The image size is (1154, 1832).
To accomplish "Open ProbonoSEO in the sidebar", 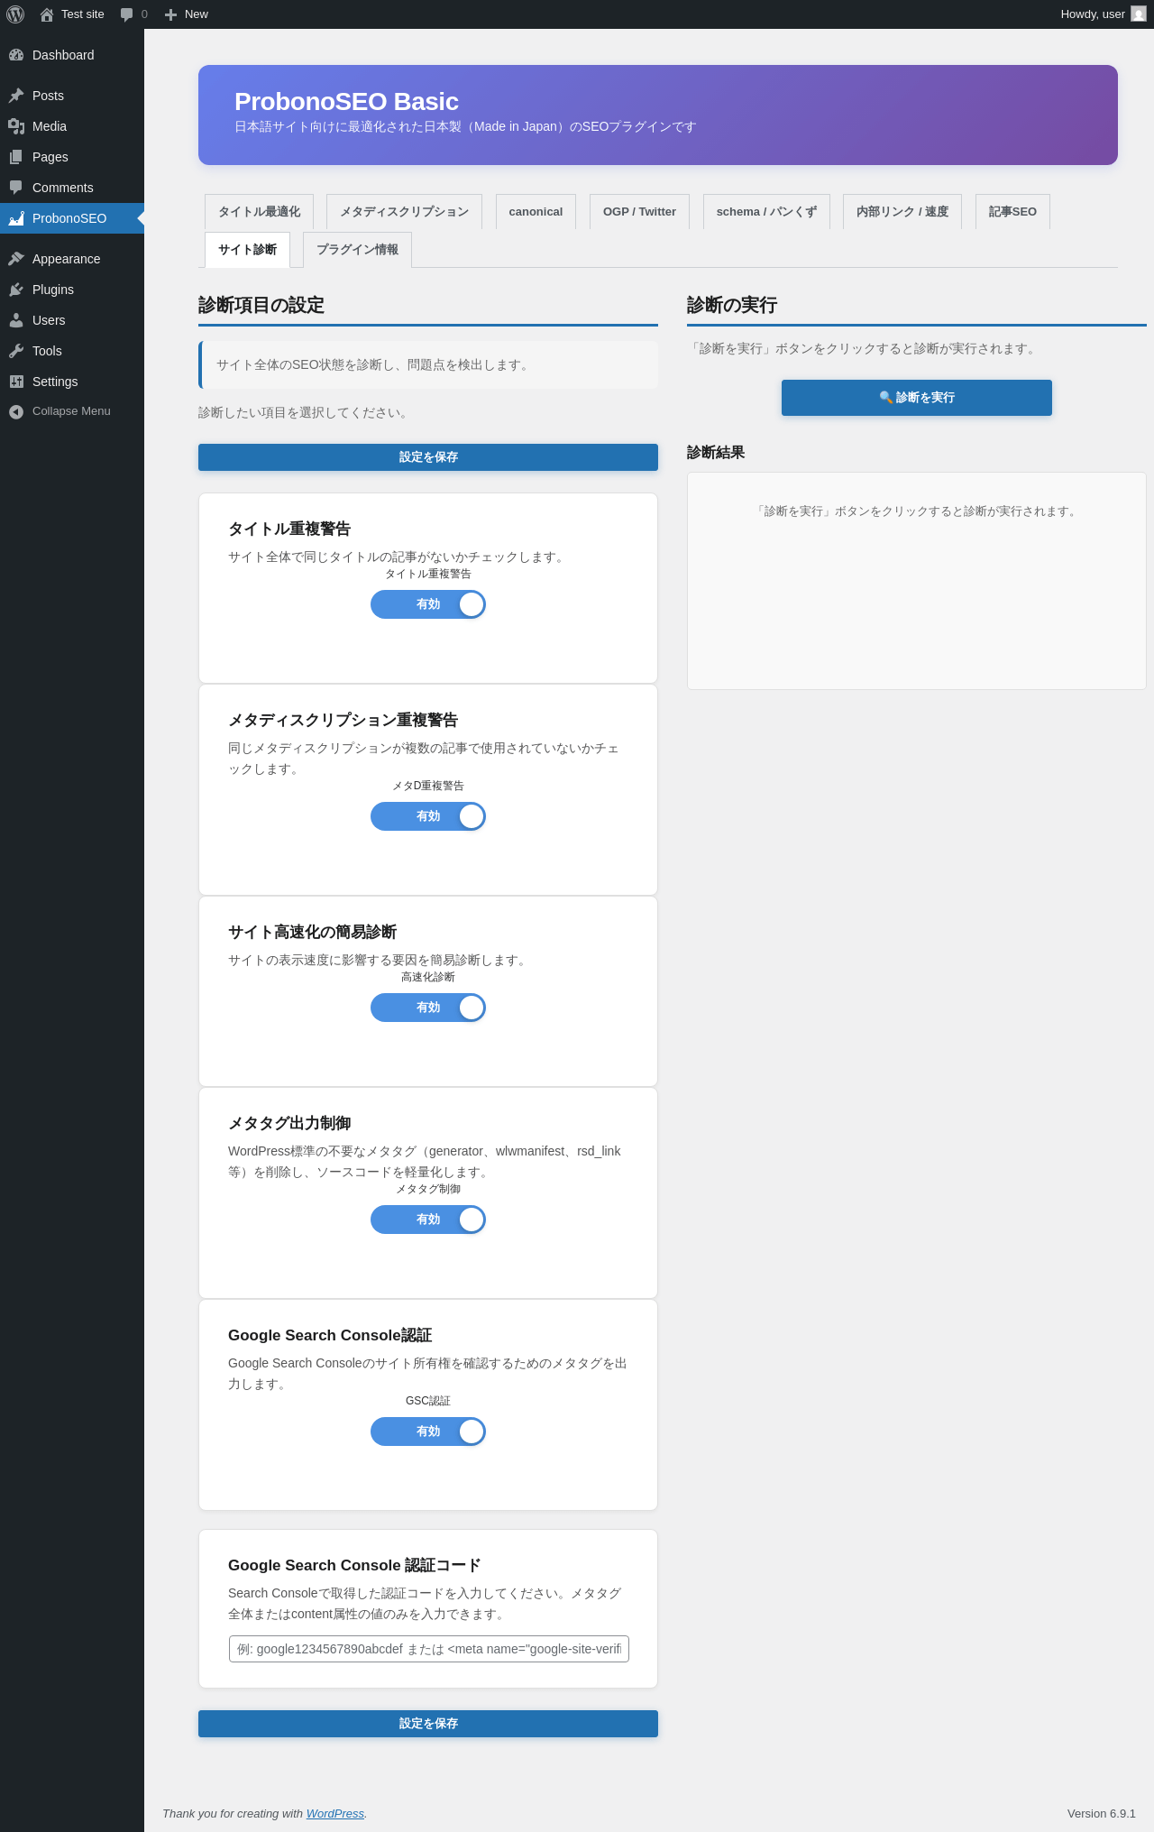I will click(x=72, y=218).
